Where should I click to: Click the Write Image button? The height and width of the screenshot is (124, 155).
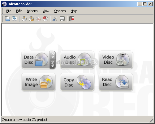(x=38, y=82)
